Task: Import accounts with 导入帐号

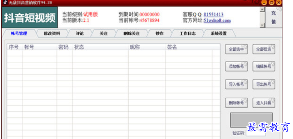Action: (x=236, y=84)
